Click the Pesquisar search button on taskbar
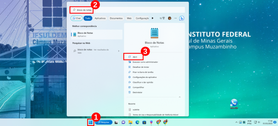The height and width of the screenshot is (126, 278). pos(104,122)
